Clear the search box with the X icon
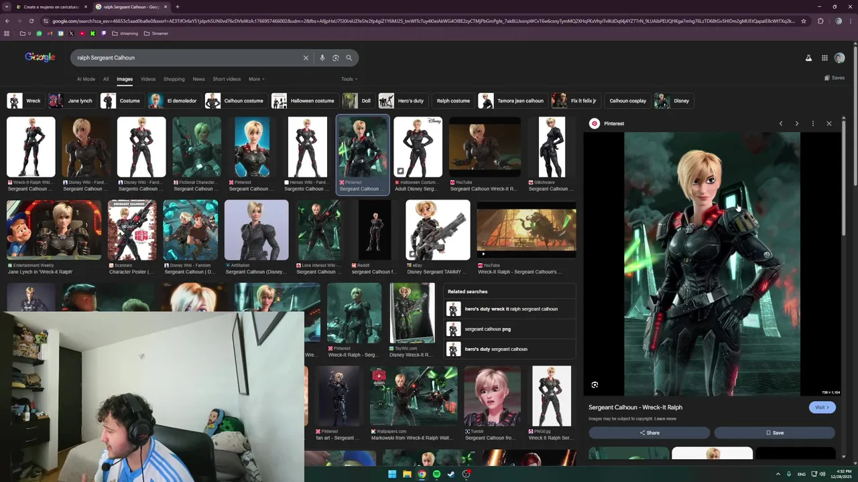Screen dimensions: 858x482 point(306,58)
